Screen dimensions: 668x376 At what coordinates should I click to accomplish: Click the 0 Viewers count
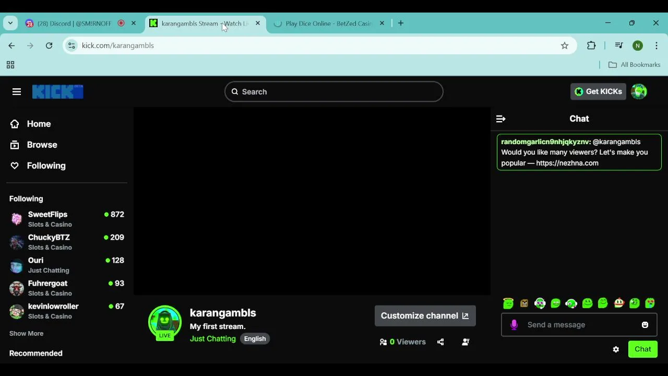[403, 342]
